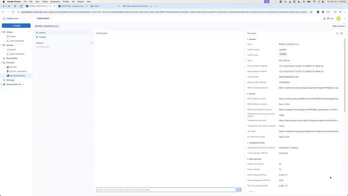348x196 pixels.
Task: Open the QC mobile link
Action: pos(309,131)
